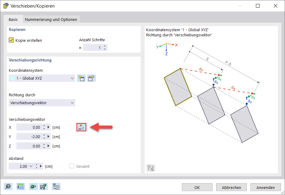This screenshot has height=195, width=285.
Task: Click the Abbrechen button
Action: click(231, 187)
